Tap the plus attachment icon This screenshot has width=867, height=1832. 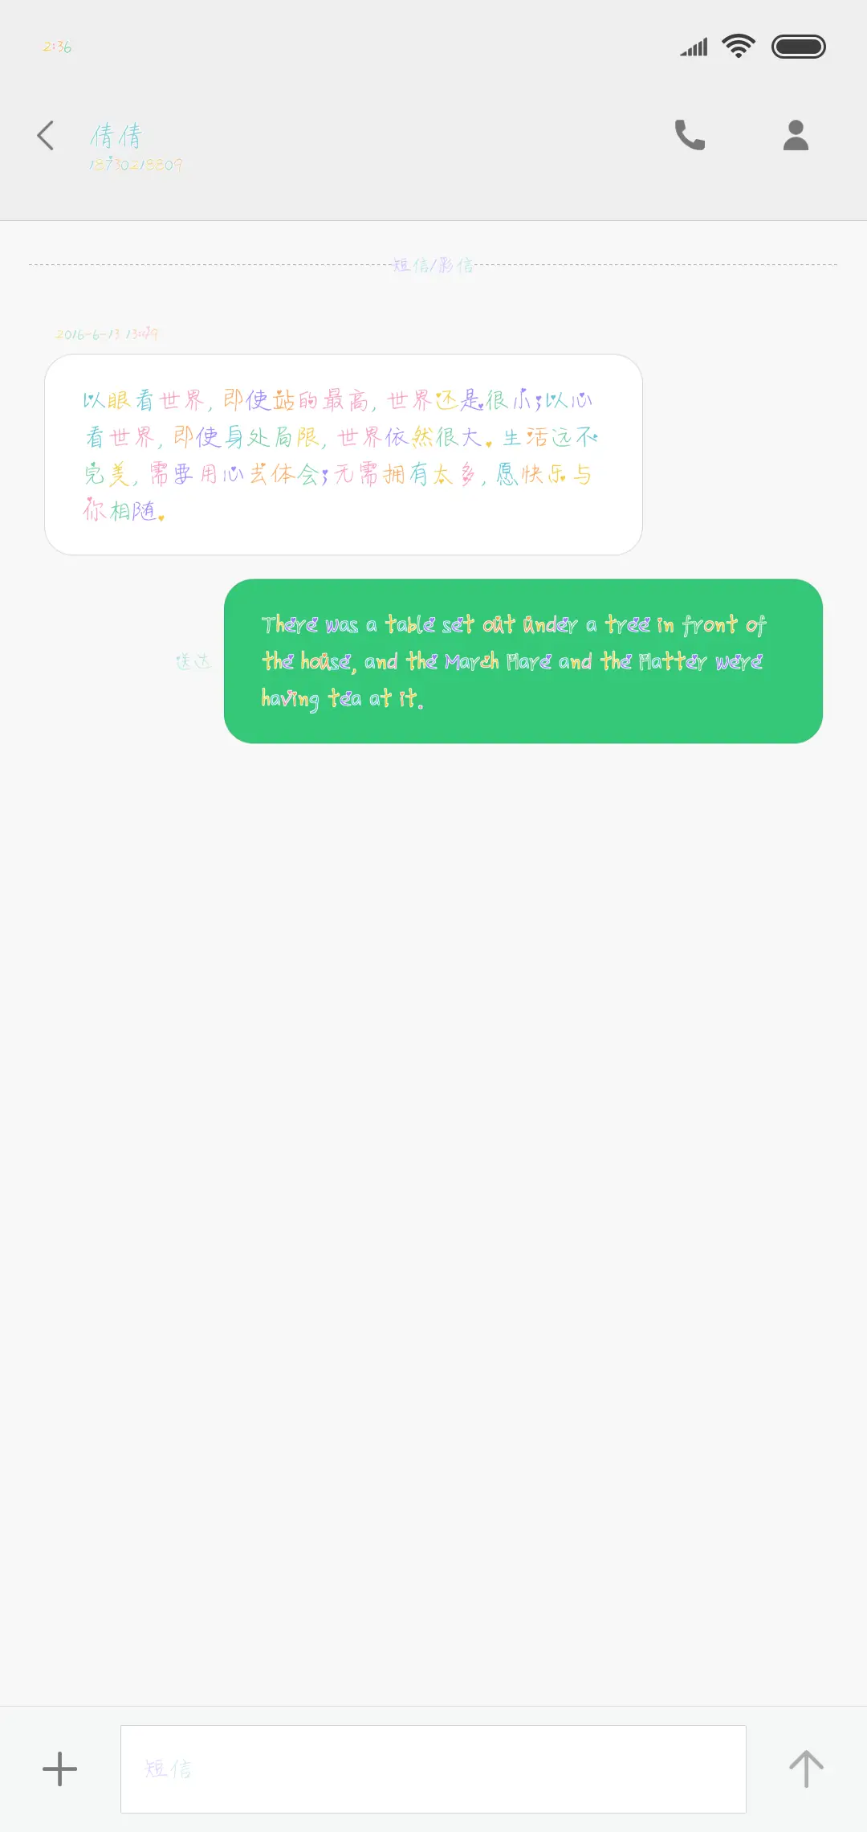[59, 1769]
